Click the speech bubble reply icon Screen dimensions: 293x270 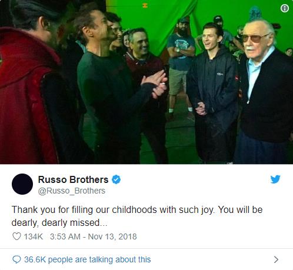[16, 259]
